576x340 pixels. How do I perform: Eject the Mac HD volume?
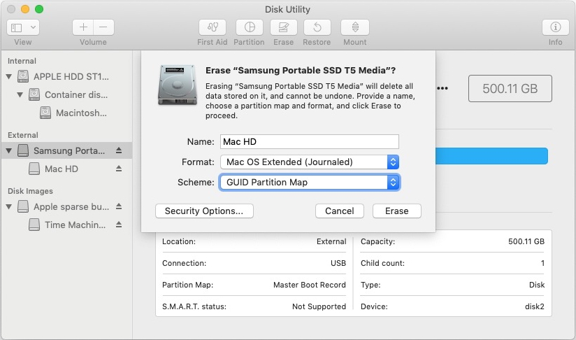(119, 169)
